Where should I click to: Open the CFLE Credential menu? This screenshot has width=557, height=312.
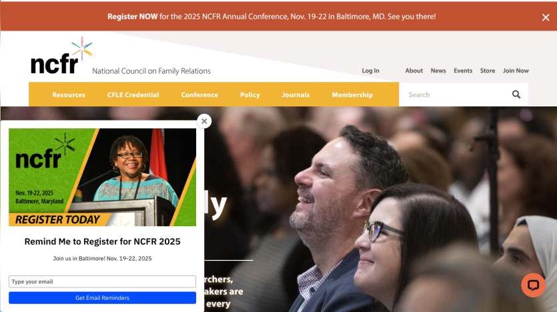click(x=133, y=95)
